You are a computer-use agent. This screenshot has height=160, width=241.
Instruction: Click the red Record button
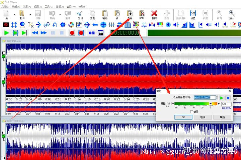(72, 33)
